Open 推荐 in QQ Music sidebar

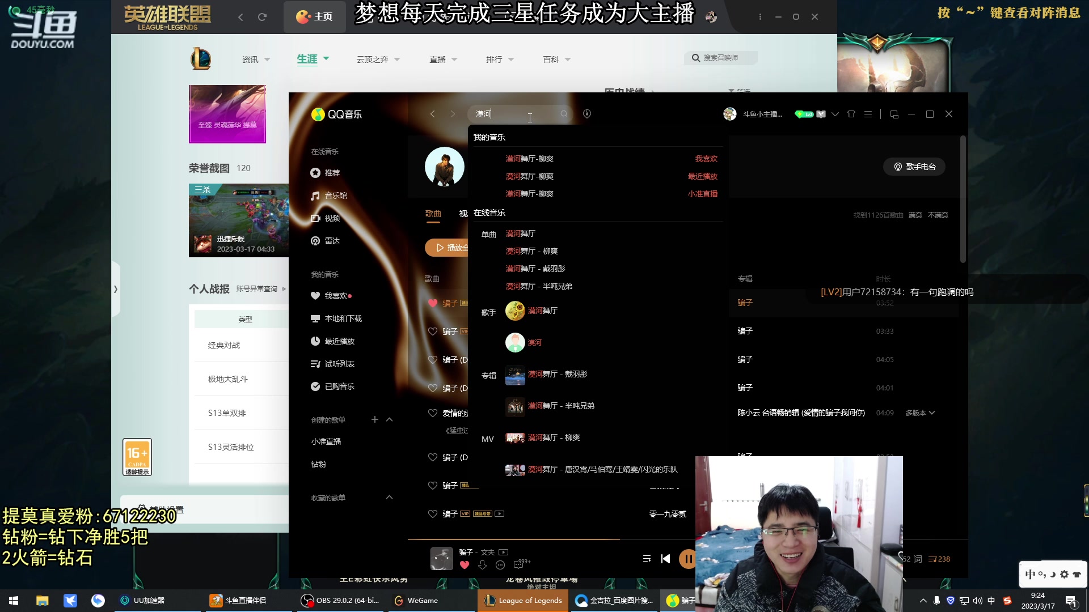click(x=325, y=173)
